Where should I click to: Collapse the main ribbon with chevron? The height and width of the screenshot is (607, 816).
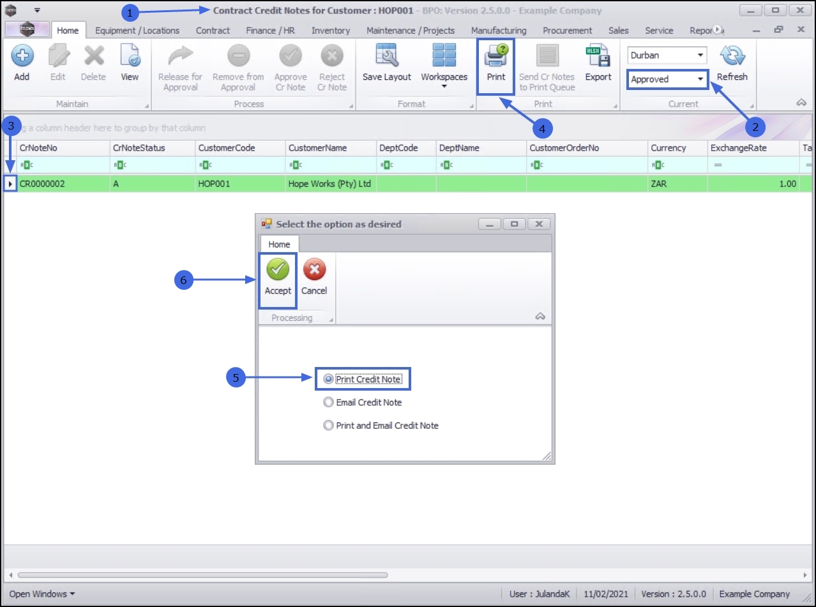801,103
